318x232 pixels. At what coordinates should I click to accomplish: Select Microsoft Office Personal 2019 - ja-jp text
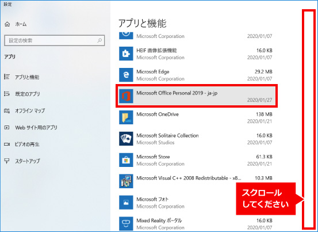click(x=177, y=93)
